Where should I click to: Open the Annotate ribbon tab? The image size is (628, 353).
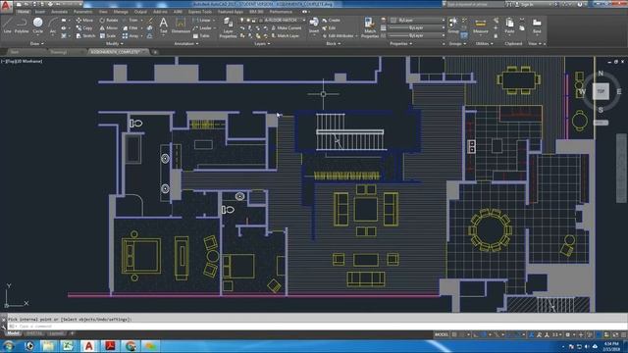click(59, 12)
